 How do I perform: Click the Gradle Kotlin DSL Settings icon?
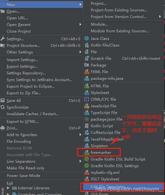87,166
